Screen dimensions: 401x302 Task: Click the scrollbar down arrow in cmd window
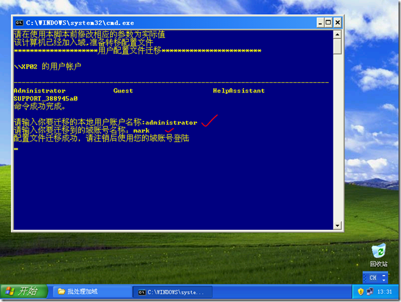pos(337,225)
